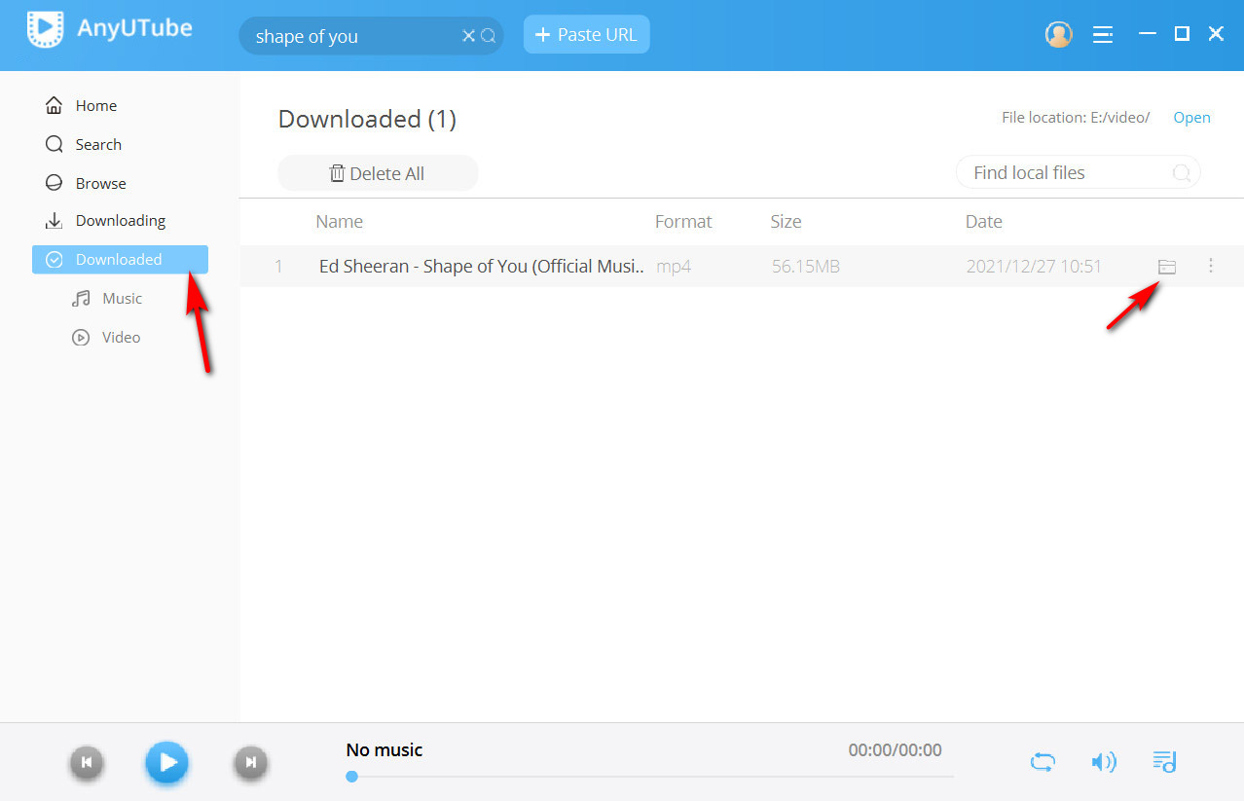The height and width of the screenshot is (801, 1244).
Task: Click the Open link beside the file location
Action: point(1191,118)
